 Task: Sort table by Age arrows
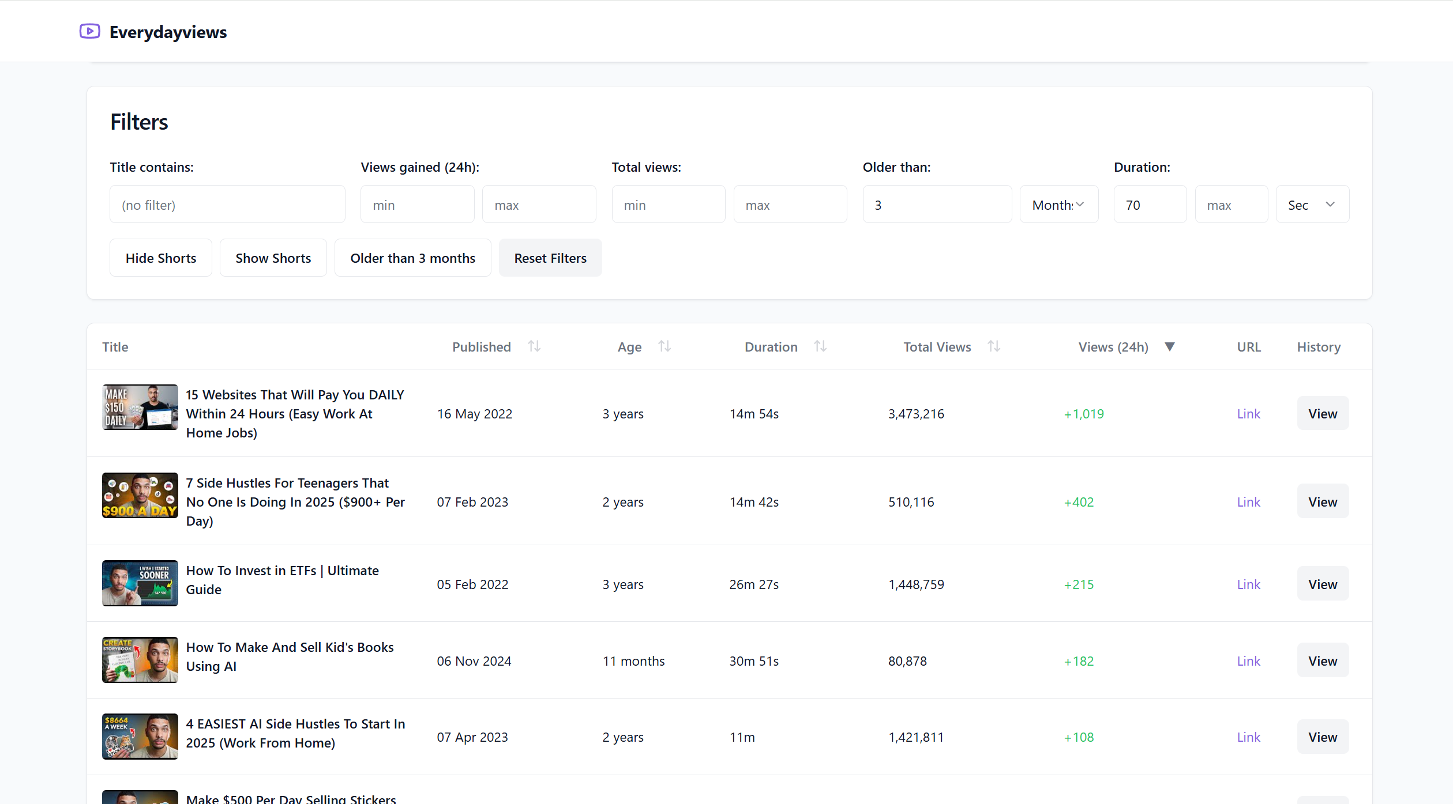[x=664, y=346]
